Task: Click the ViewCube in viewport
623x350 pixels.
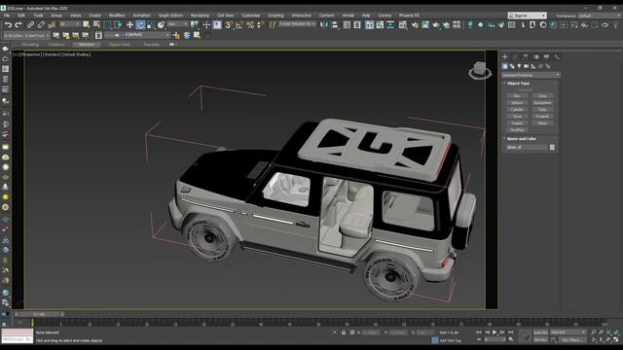Action: click(480, 70)
